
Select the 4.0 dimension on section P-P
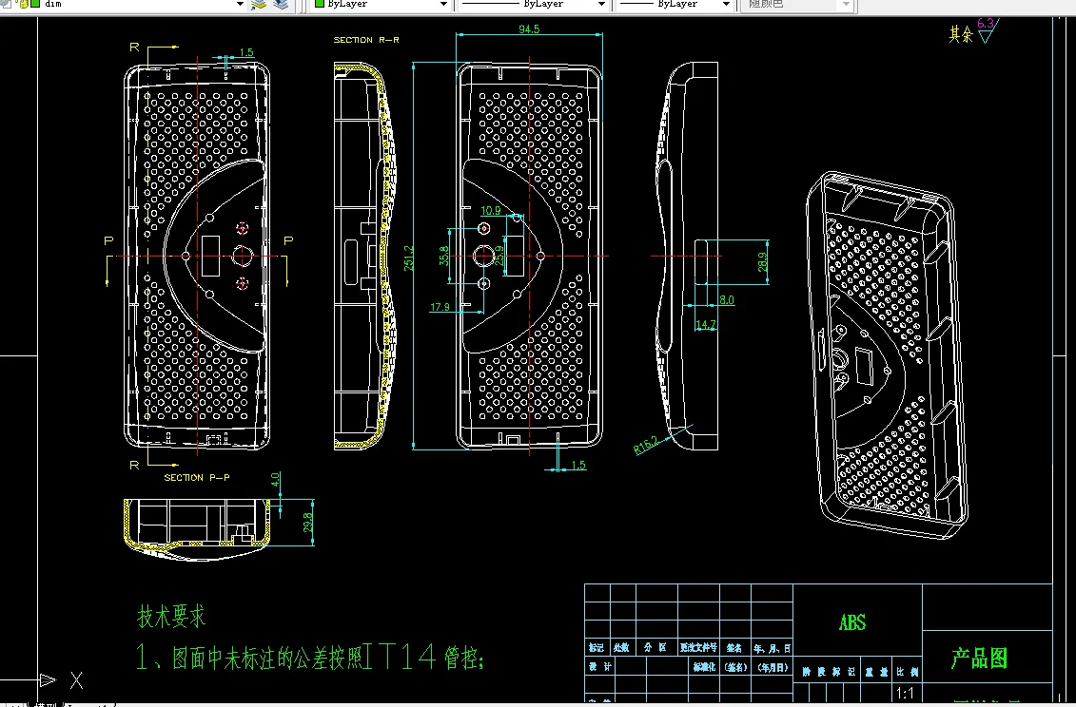point(275,479)
